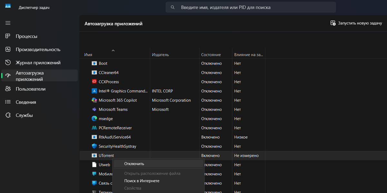
Task: Click the Processes sidebar icon
Action: [x=8, y=36]
